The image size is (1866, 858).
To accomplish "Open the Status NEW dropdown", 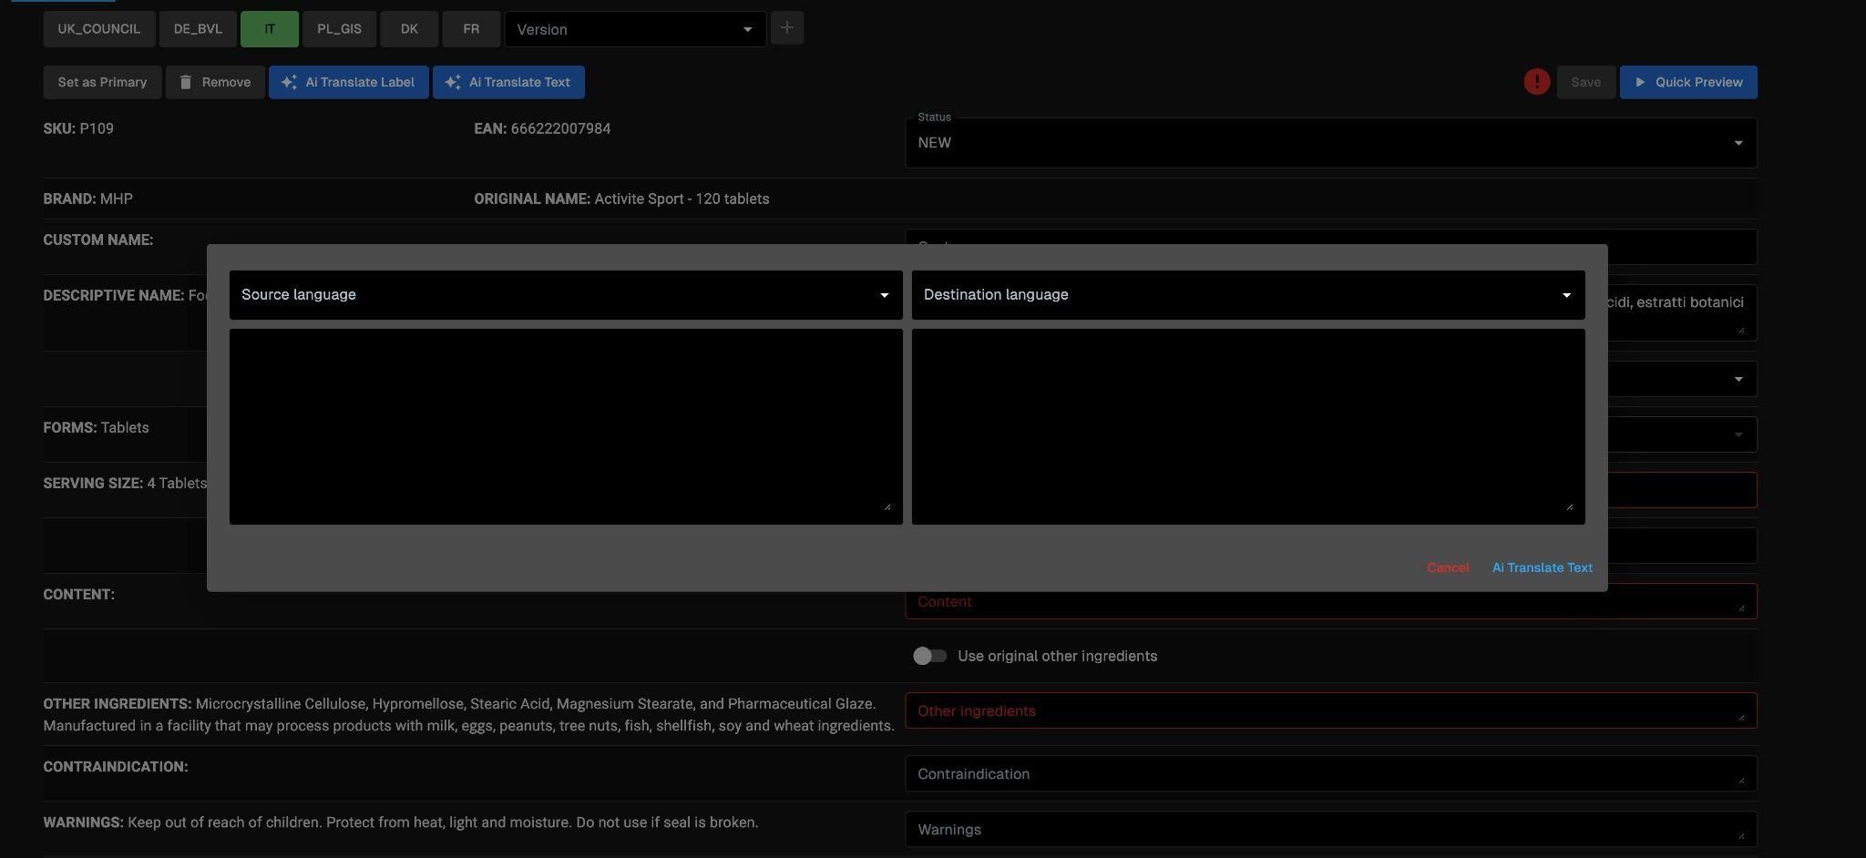I will pyautogui.click(x=1330, y=143).
